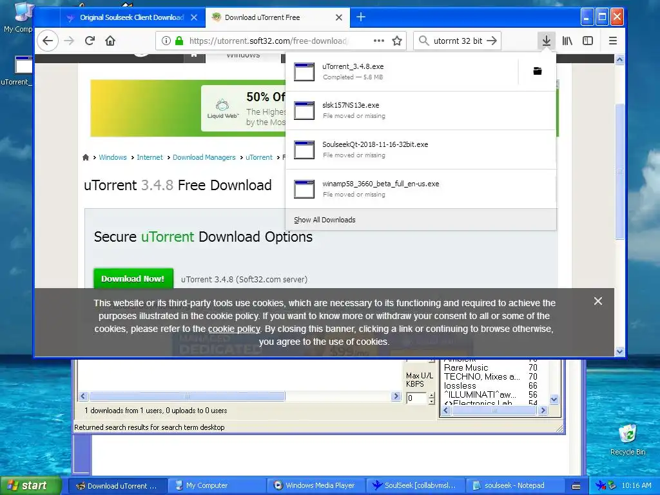Click the SoulSeek bird tray icon
Image resolution: width=660 pixels, height=495 pixels.
pyautogui.click(x=601, y=486)
